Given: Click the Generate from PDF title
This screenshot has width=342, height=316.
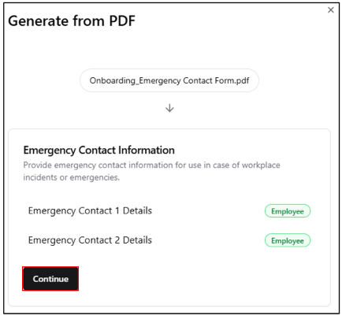Looking at the screenshot, I should [72, 20].
